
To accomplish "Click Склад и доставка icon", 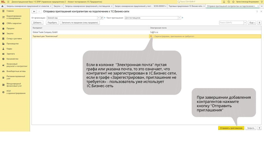I will 3,39.
